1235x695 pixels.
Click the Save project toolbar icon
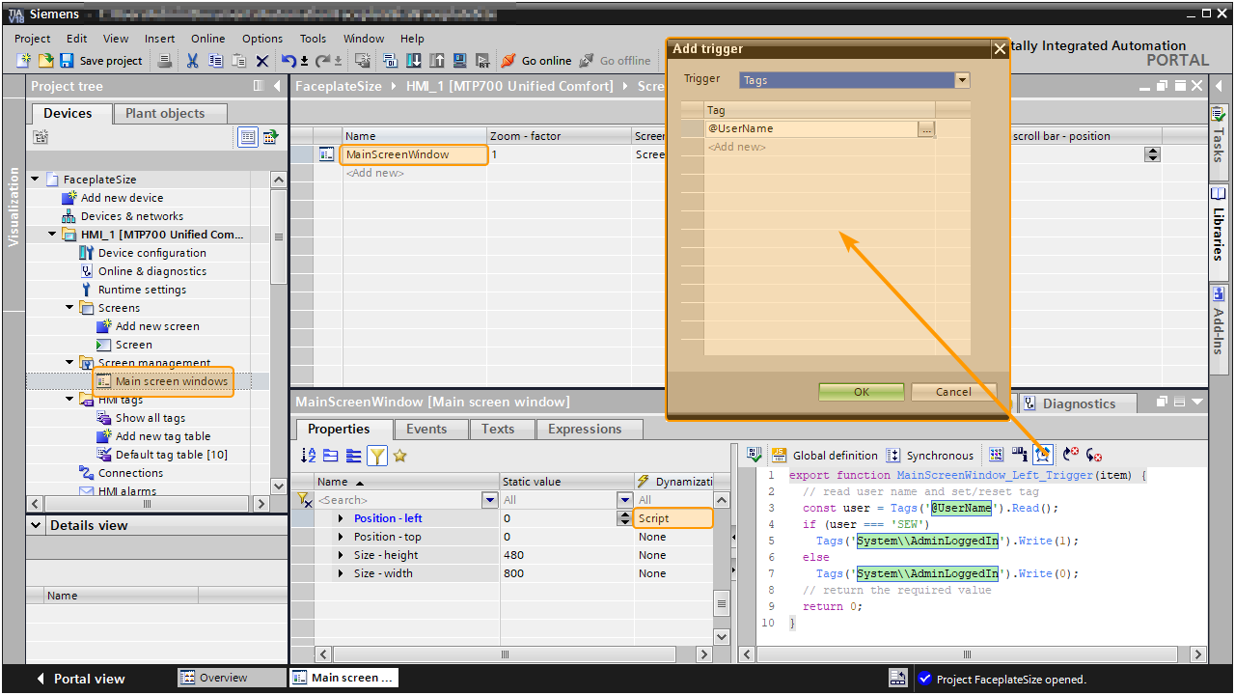pos(67,61)
